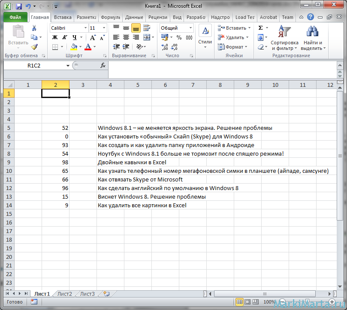The height and width of the screenshot is (310, 347).
Task: Expand the Name Box R1C2 dropdown
Action: (x=68, y=65)
